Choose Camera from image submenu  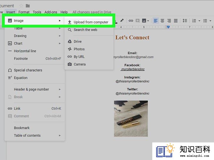click(x=89, y=64)
